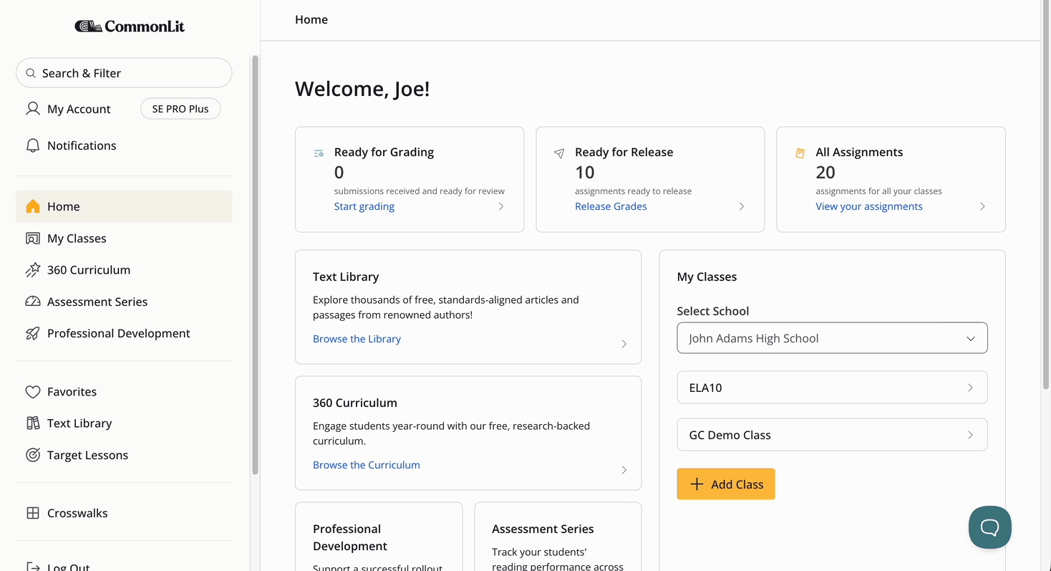Screen dimensions: 1051x571
Task: Open the chat support bubble
Action: [989, 527]
